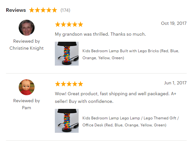
Task: Click "Reviewed by" label above Christine Knight
Action: (27, 41)
